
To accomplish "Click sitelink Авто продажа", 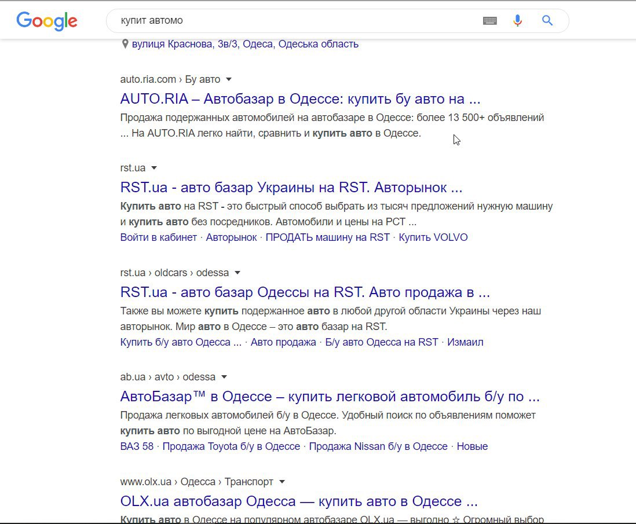I will click(x=283, y=342).
